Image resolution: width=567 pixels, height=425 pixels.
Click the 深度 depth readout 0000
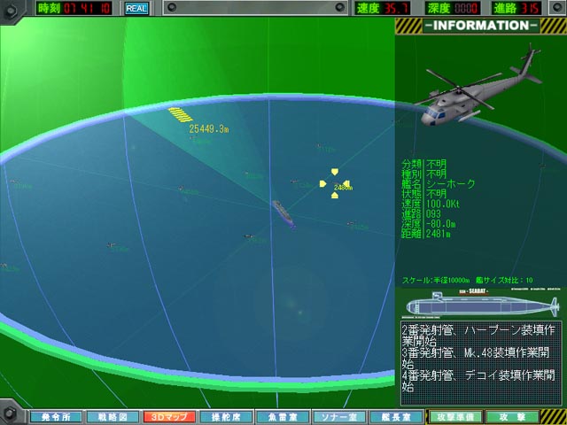tap(454, 8)
